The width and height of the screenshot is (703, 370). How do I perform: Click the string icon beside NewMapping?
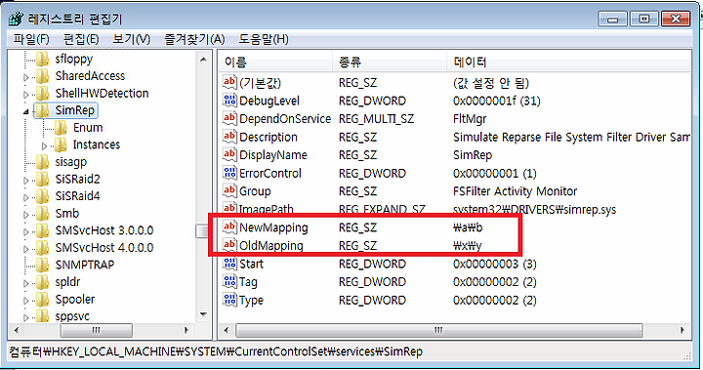pyautogui.click(x=229, y=226)
